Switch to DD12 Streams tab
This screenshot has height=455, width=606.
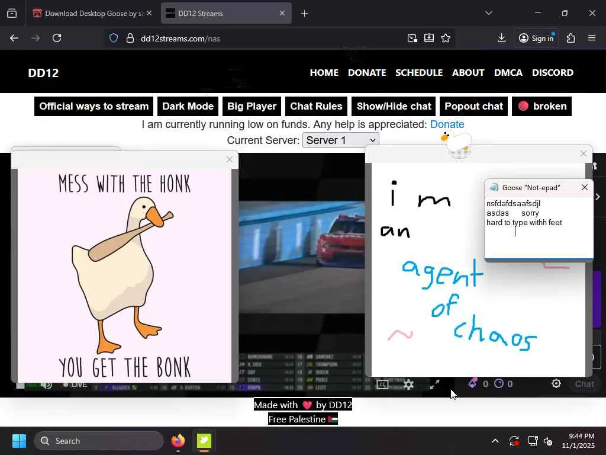[x=226, y=14]
